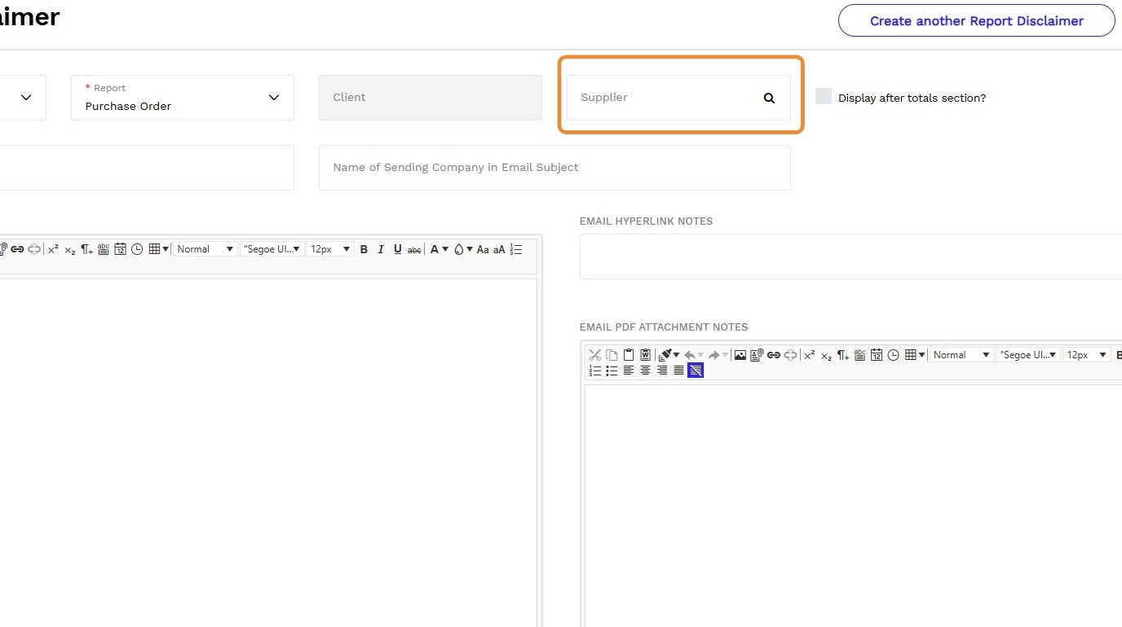Screen dimensions: 1122x627
Task: Click Create another Report Disclaimer button
Action: 976,21
